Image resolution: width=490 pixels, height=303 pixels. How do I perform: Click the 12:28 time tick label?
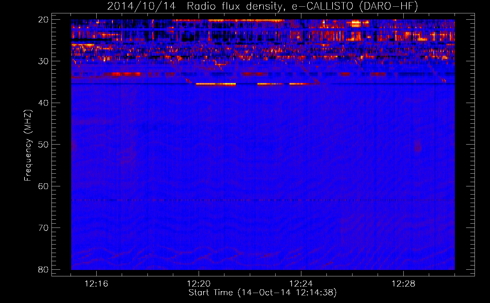tap(403, 284)
